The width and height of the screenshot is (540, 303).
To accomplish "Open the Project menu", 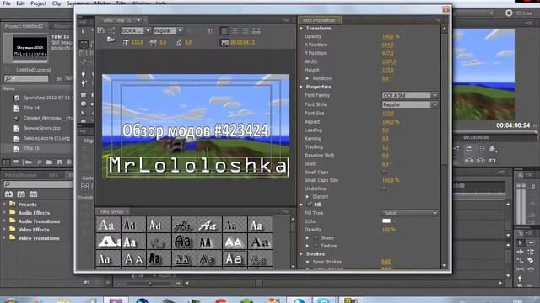I will click(x=38, y=3).
